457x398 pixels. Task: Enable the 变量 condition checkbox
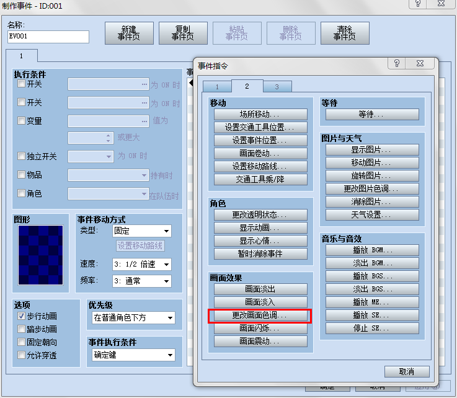pos(21,121)
